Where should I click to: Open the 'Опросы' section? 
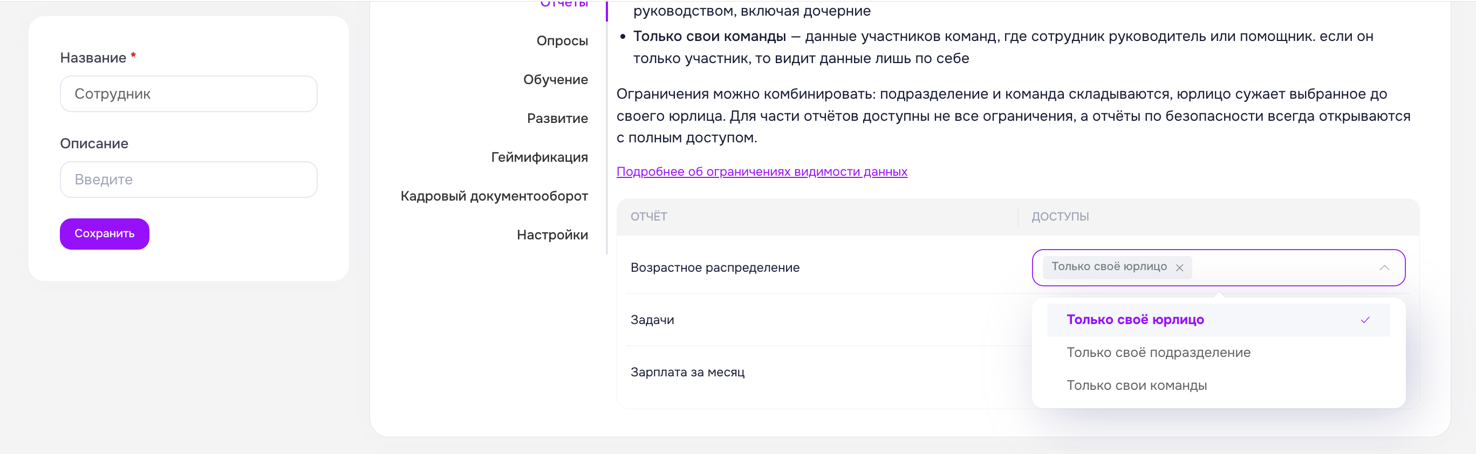(562, 40)
